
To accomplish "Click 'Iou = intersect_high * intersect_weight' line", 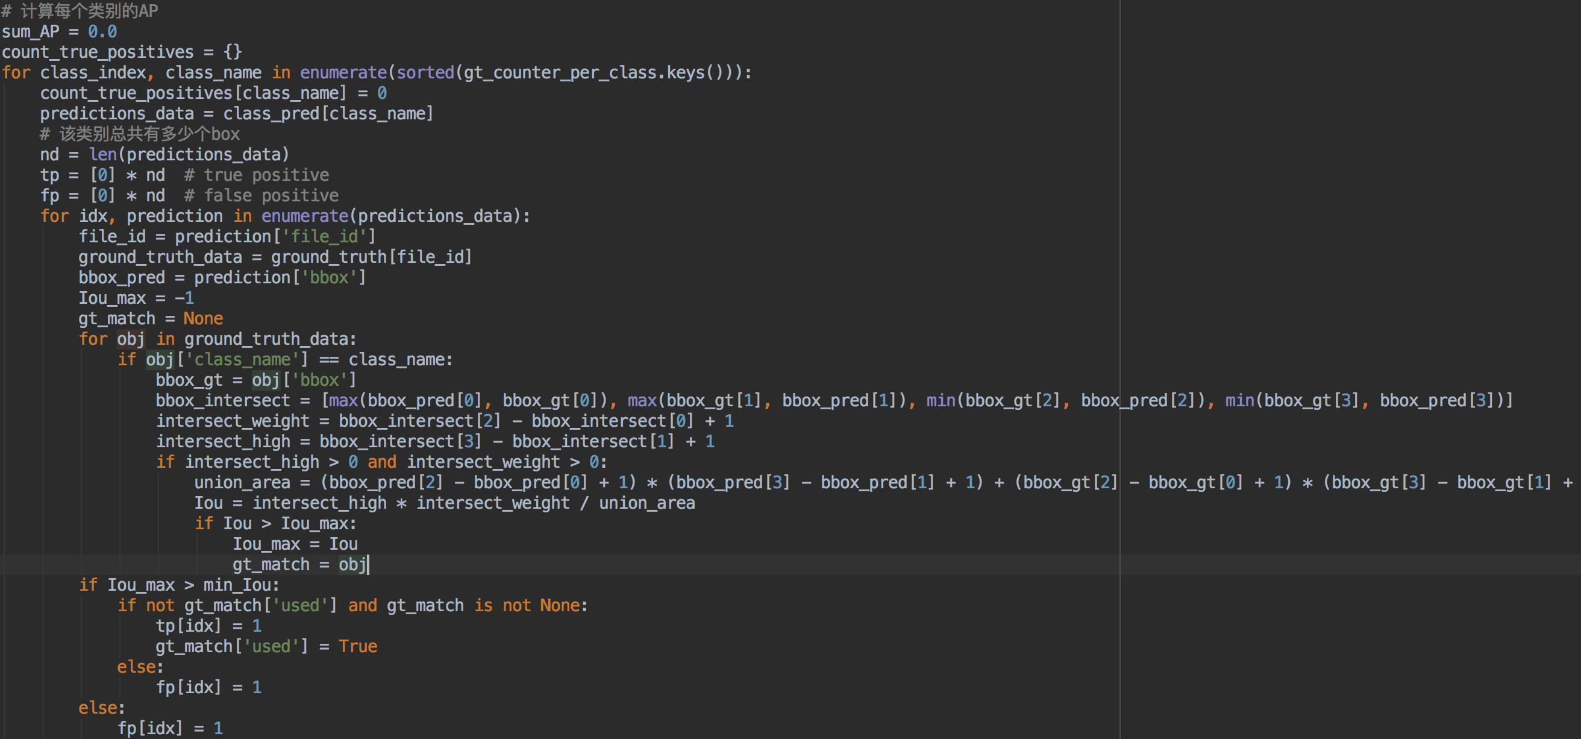I will [445, 503].
